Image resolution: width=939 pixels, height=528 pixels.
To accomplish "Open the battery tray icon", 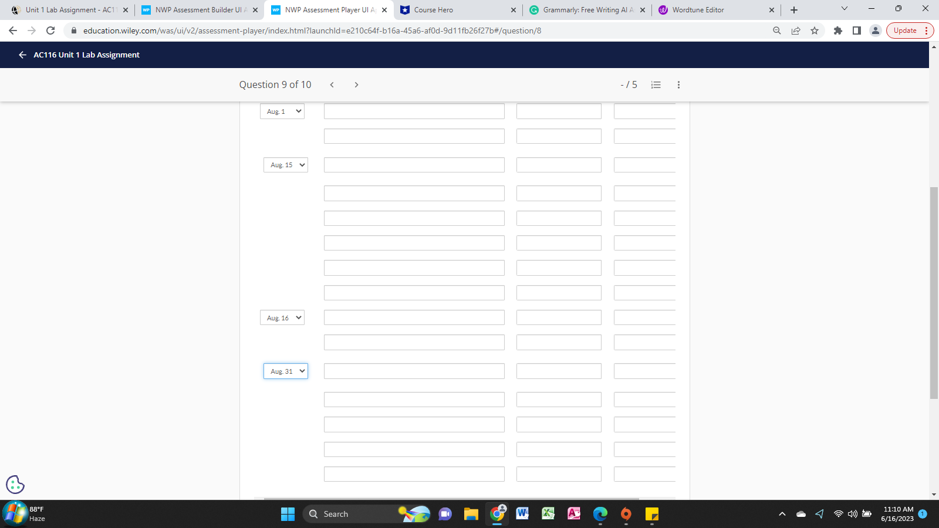I will (867, 514).
